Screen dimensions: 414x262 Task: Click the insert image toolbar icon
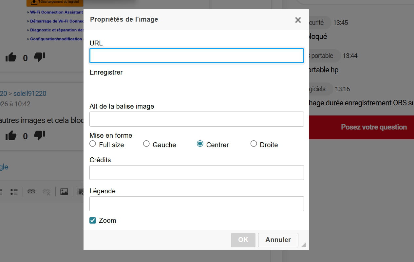coord(64,192)
